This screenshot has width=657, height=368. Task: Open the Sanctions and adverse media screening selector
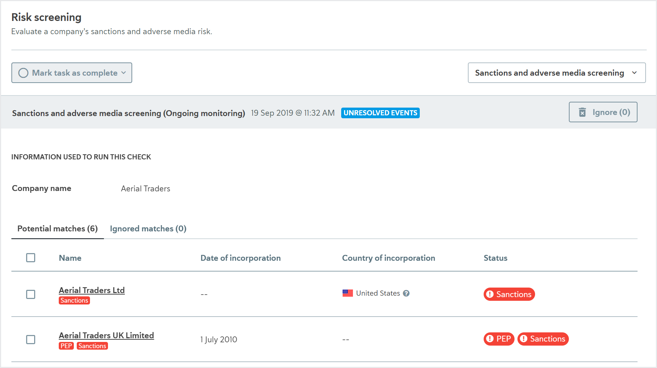[x=556, y=73]
